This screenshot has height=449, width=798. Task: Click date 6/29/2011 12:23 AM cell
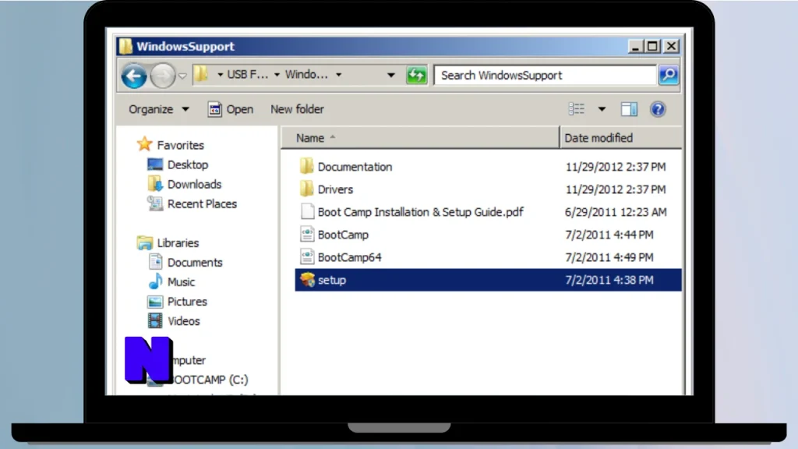coord(616,212)
